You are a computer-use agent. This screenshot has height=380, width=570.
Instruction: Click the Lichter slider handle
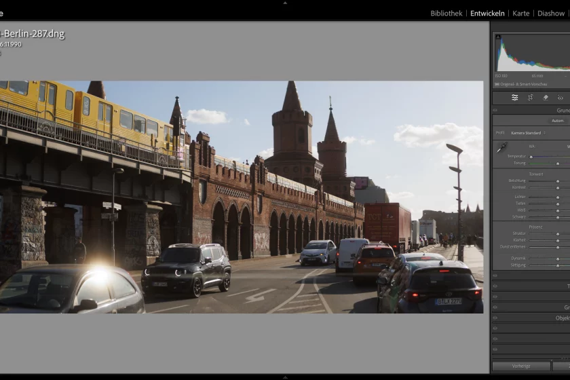558,197
